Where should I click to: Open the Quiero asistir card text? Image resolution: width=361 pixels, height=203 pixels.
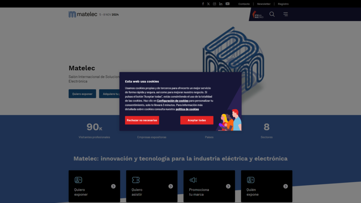tap(137, 192)
